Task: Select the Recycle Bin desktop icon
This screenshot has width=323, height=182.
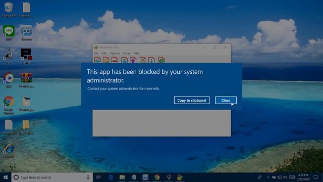Action: coord(9,10)
